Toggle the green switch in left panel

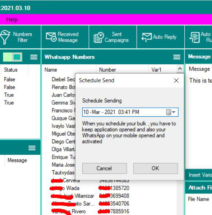pyautogui.click(x=12, y=57)
